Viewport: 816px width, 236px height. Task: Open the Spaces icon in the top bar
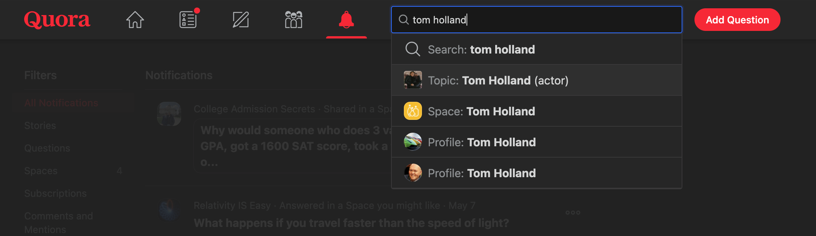(293, 20)
